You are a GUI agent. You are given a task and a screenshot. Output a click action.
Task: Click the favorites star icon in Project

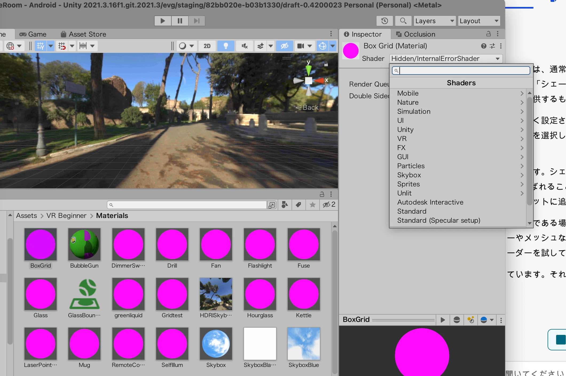(312, 205)
